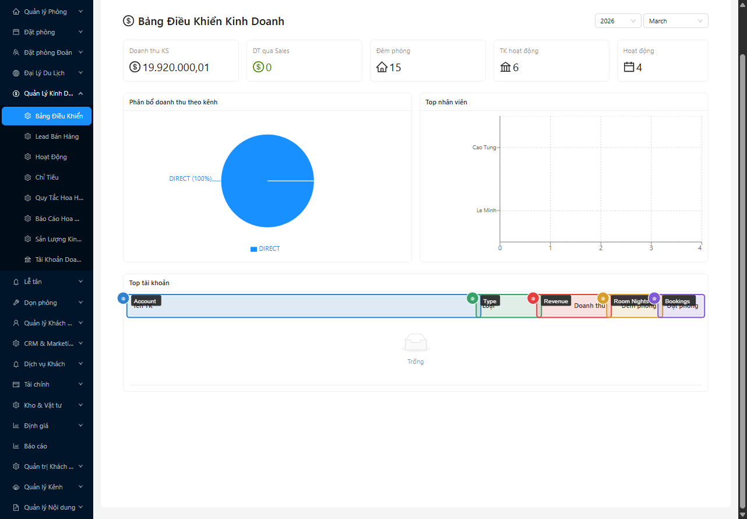The image size is (747, 519).
Task: Click the gear icon next to Lead Bán Hàng
Action: pyautogui.click(x=27, y=136)
